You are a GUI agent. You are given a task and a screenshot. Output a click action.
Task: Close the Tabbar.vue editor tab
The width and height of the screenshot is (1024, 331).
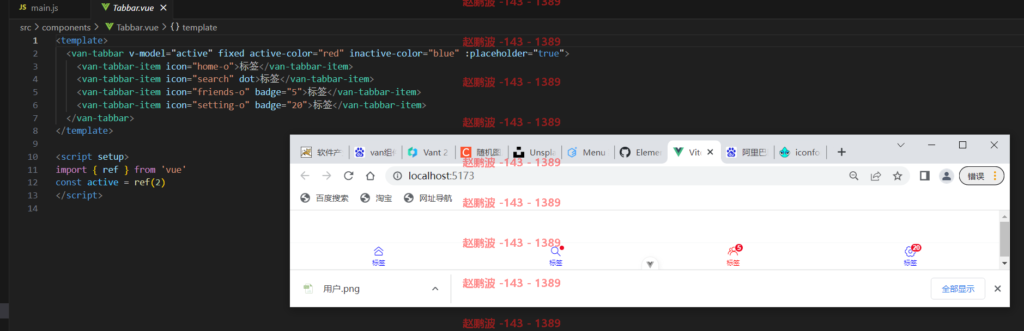[x=163, y=8]
